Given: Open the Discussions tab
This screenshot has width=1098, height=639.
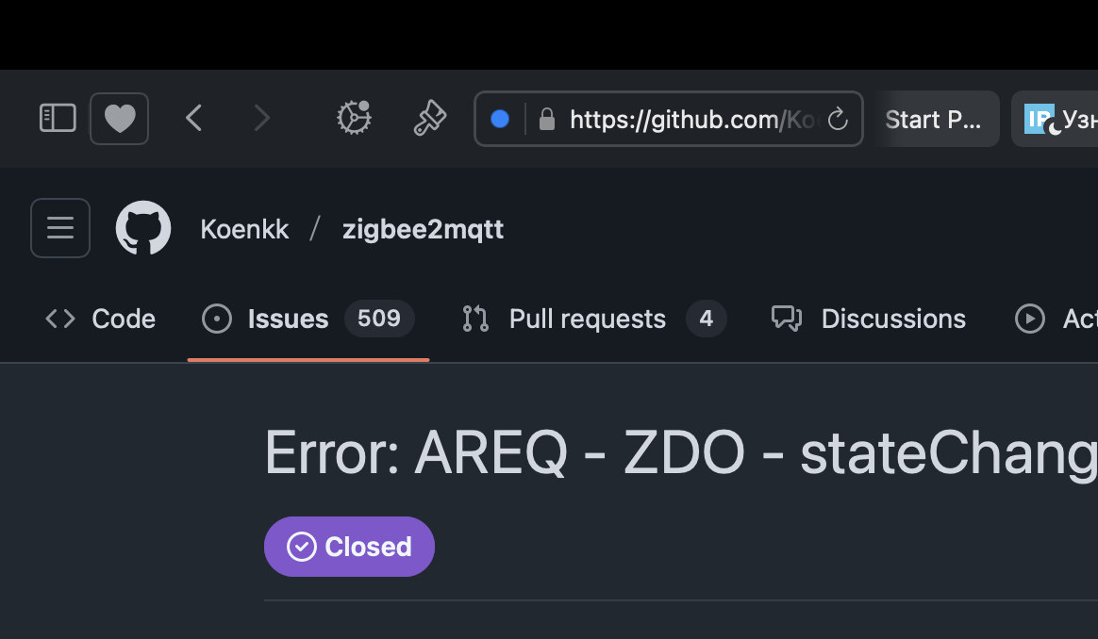Looking at the screenshot, I should point(869,319).
